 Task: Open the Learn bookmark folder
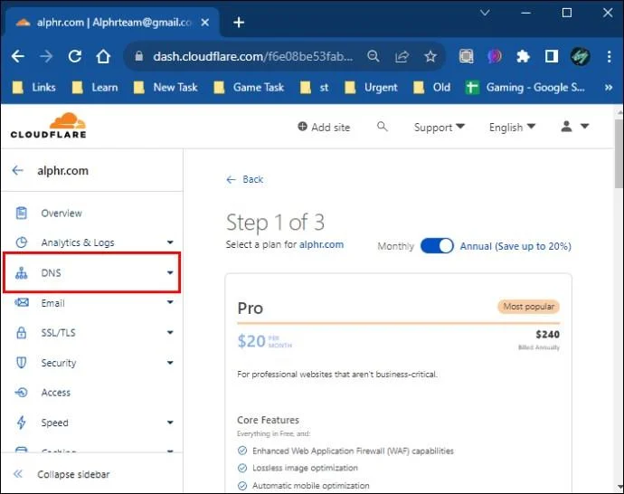95,87
